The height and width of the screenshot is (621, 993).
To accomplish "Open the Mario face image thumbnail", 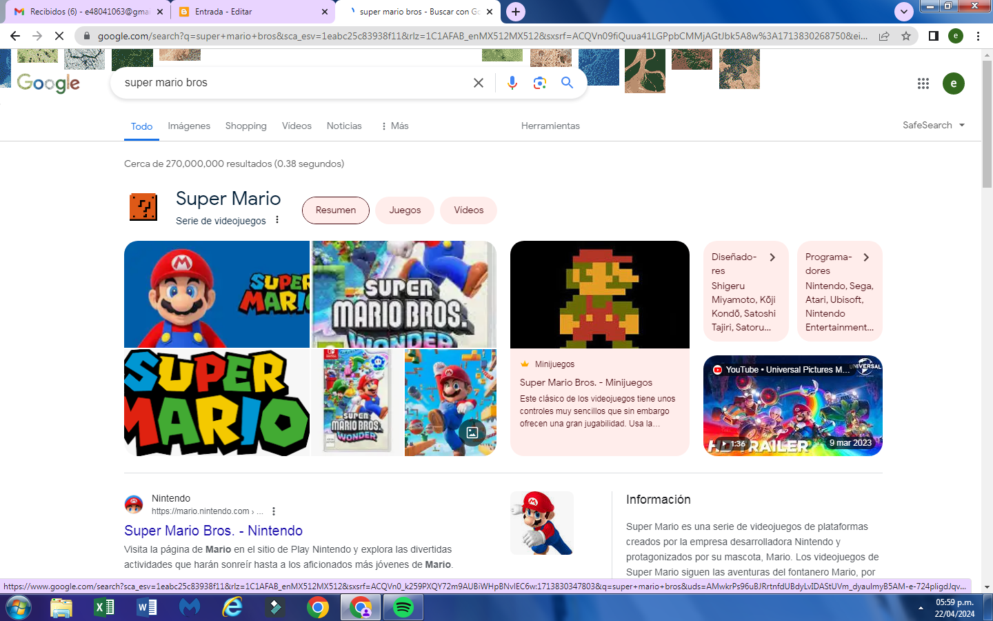I will [217, 295].
